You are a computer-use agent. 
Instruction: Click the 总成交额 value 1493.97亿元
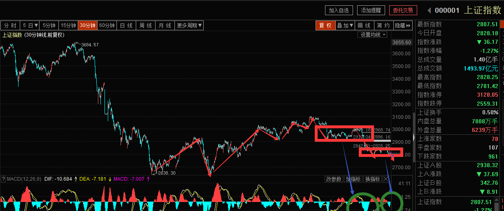tap(481, 68)
